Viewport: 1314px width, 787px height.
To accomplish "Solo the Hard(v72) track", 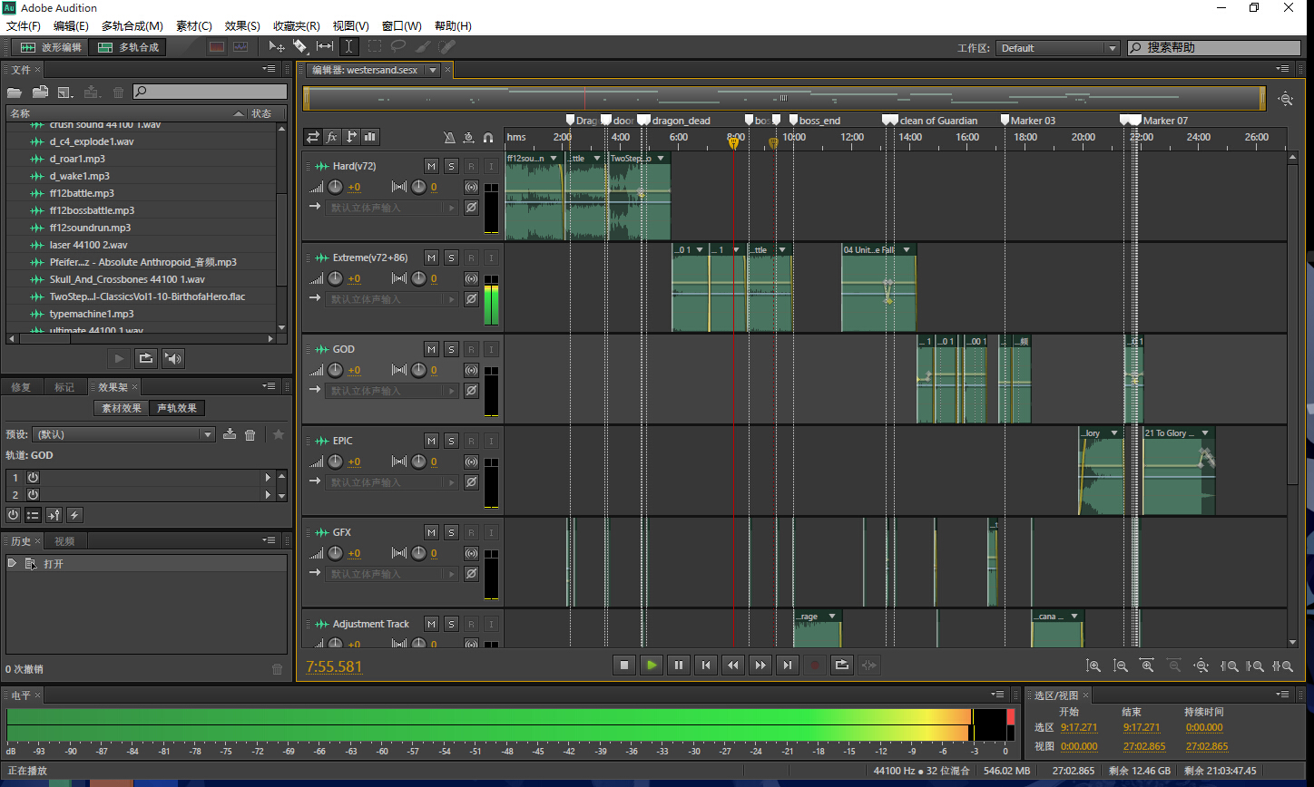I will (451, 166).
